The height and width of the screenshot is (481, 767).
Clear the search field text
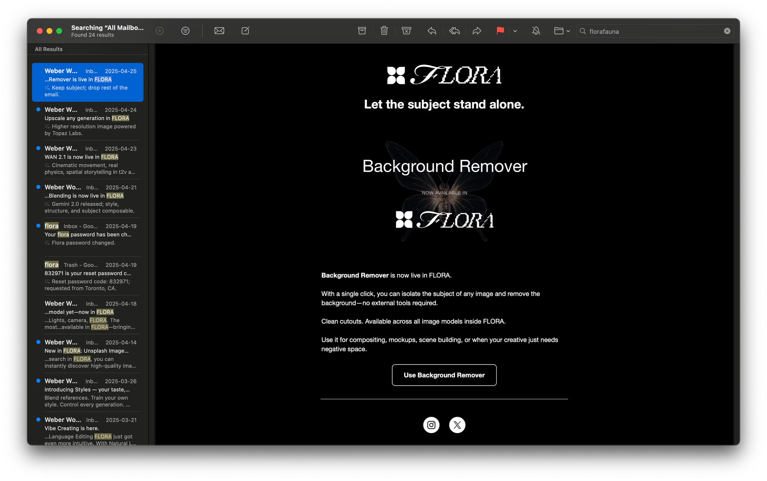[x=727, y=31]
